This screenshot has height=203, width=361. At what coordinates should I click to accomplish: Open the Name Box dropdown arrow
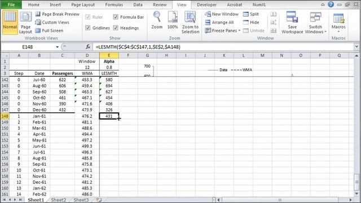tap(57, 47)
